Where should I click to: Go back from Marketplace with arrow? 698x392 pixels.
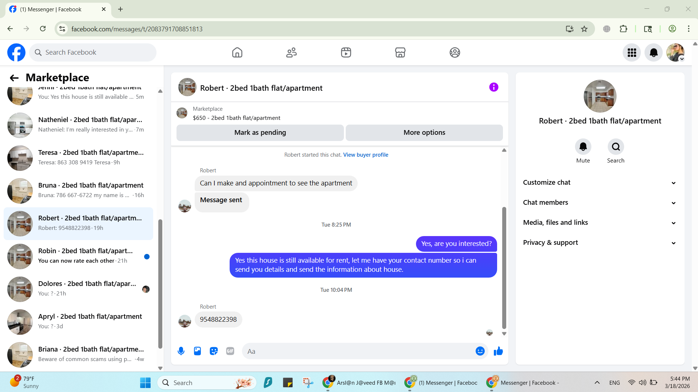coord(14,78)
